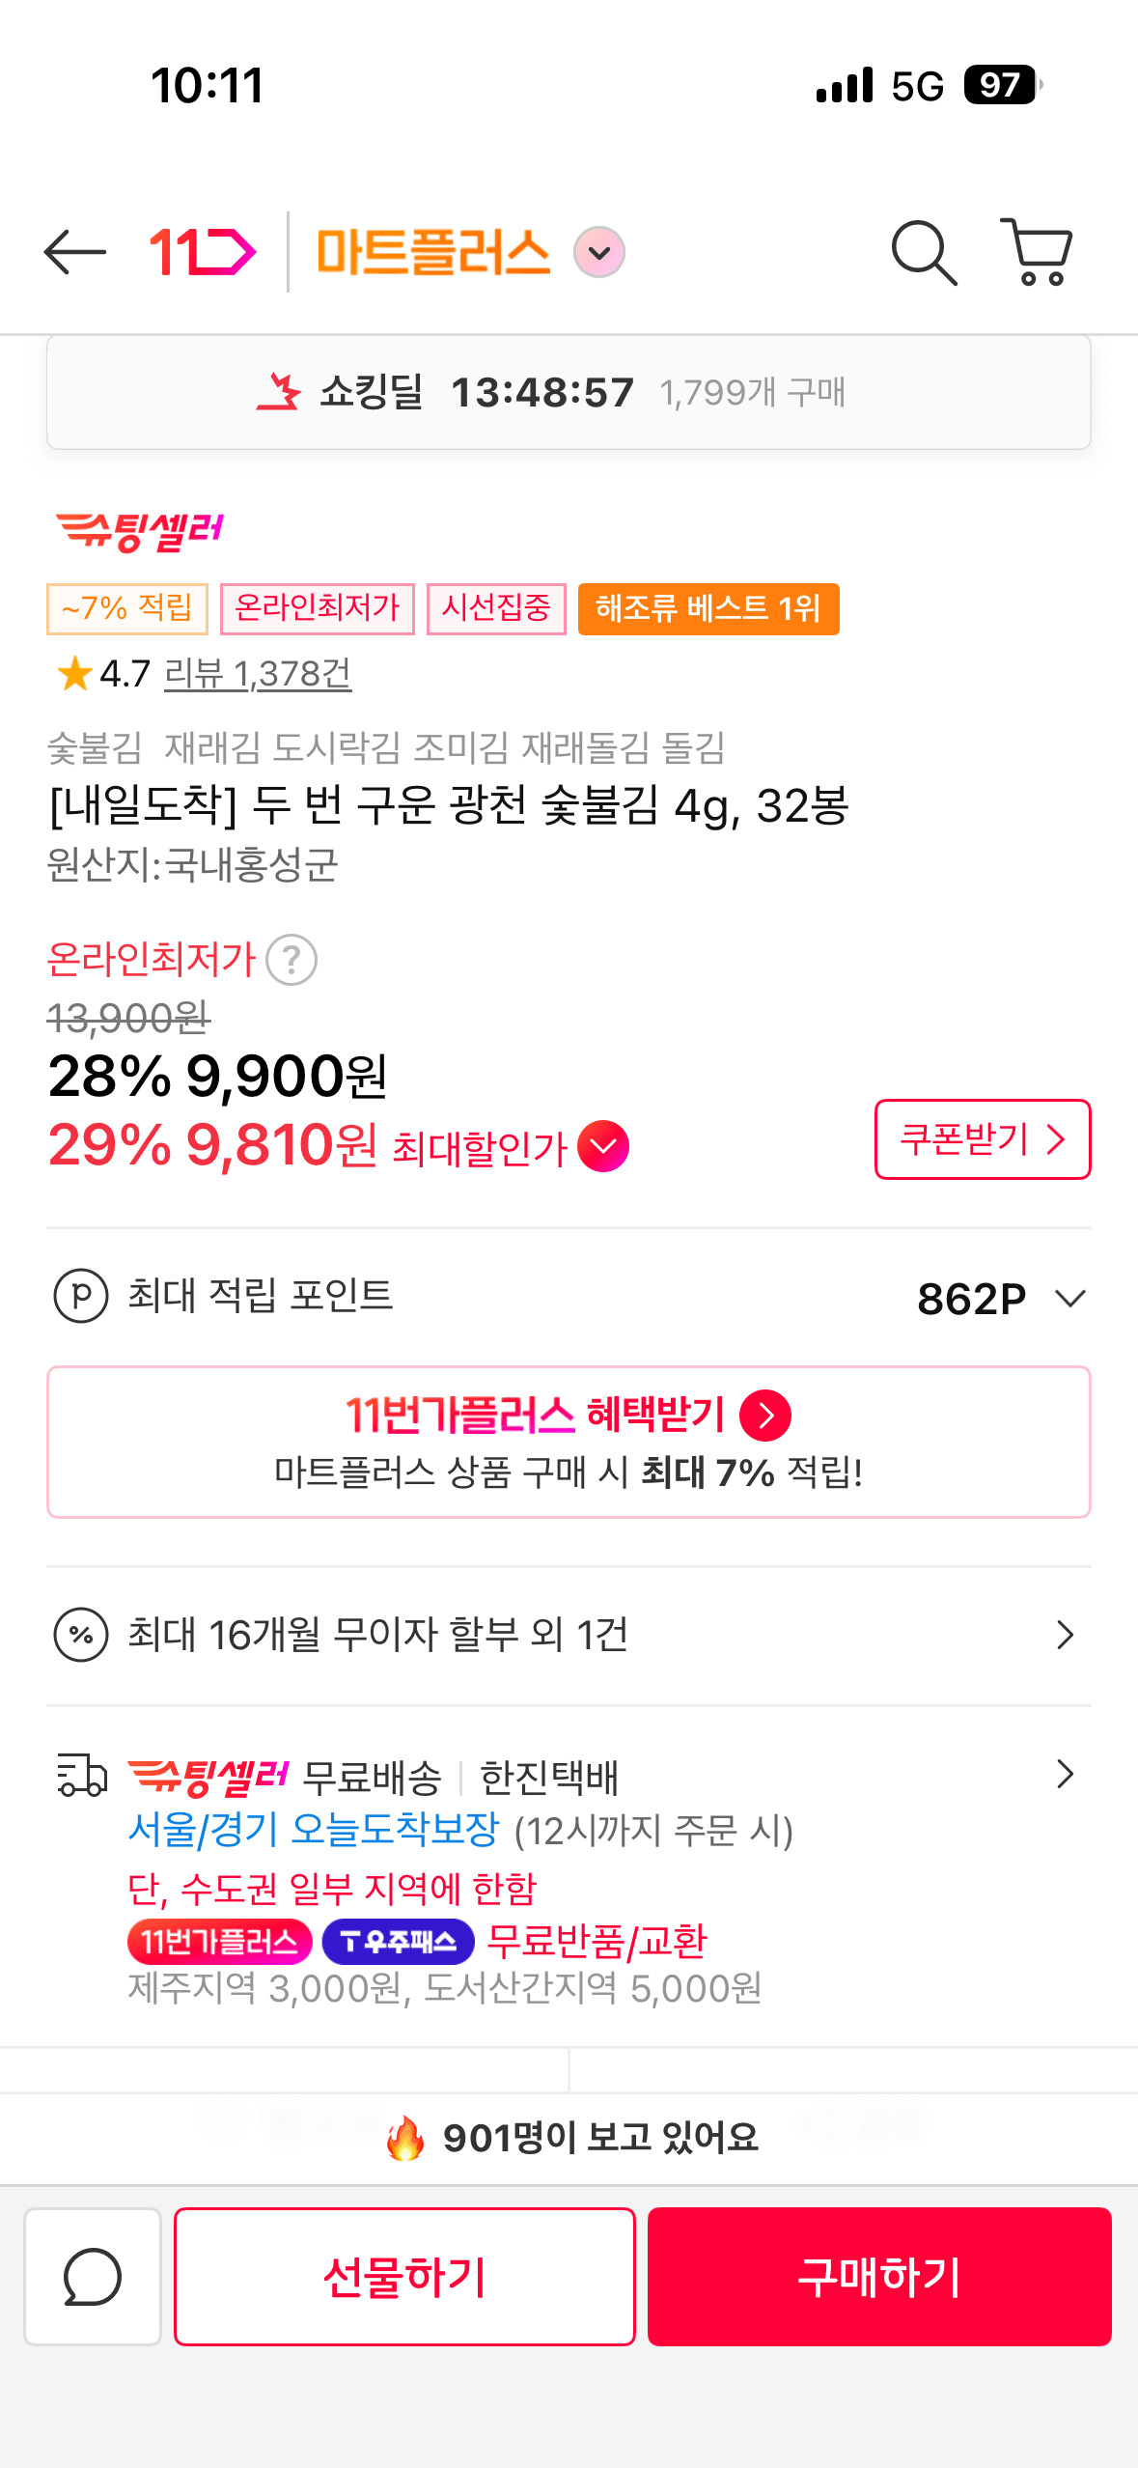Open the seller chat inquiry icon

click(x=93, y=2276)
